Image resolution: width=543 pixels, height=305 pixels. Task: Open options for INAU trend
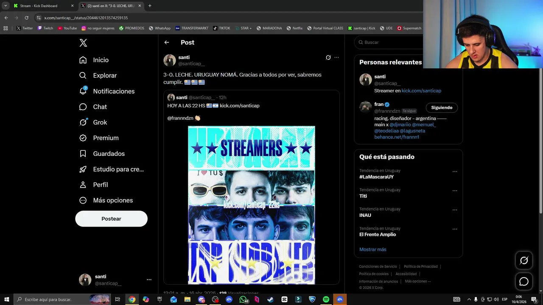coord(455,210)
